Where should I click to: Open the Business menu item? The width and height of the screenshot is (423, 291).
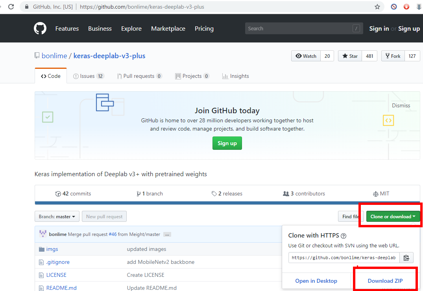pos(100,29)
